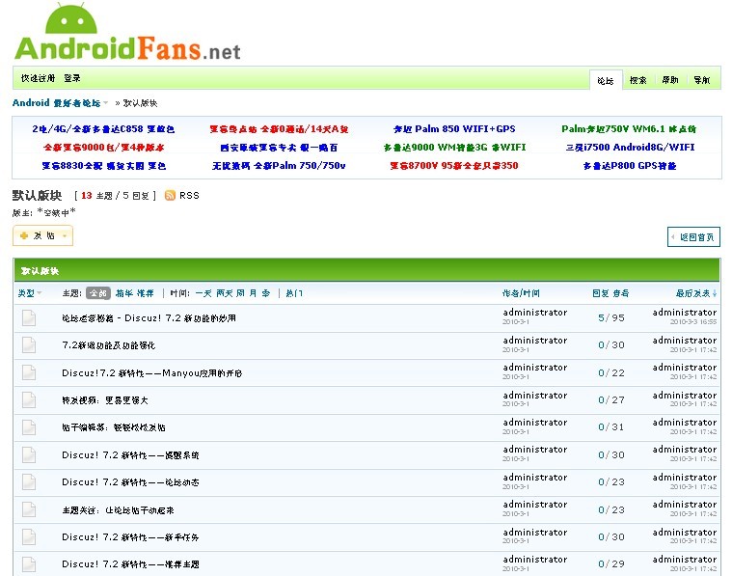732x576 pixels.
Task: Click the 登录 login link
Action: point(72,78)
